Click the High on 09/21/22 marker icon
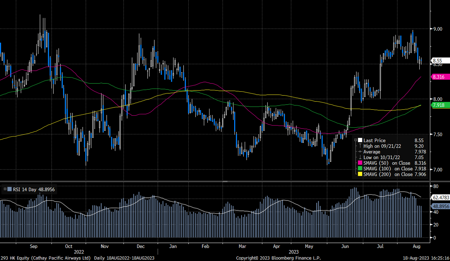Viewport: 450px width, 261px height. click(360, 146)
